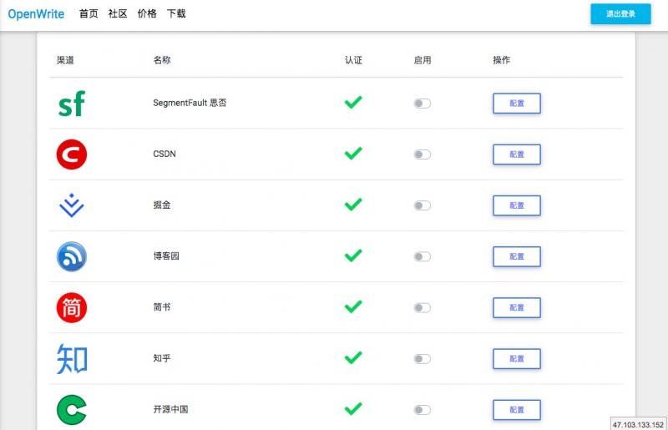Click the 知乎 blue logo icon
Screen dimensions: 668x430
(x=72, y=358)
